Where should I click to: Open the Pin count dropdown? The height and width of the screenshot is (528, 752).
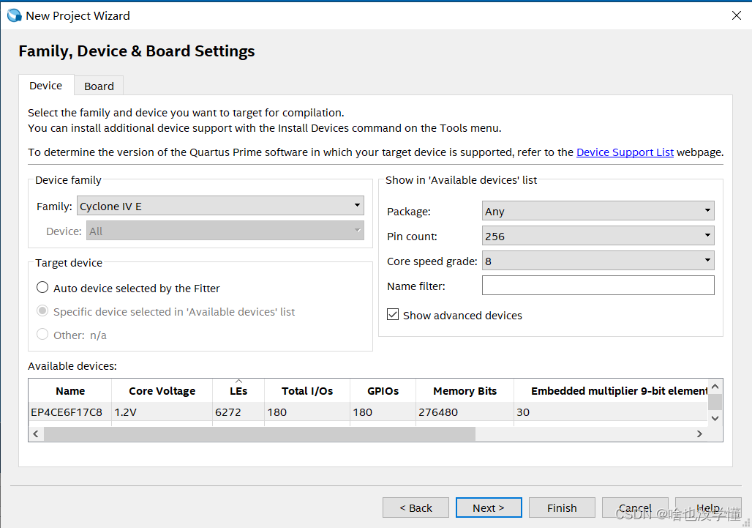(598, 236)
